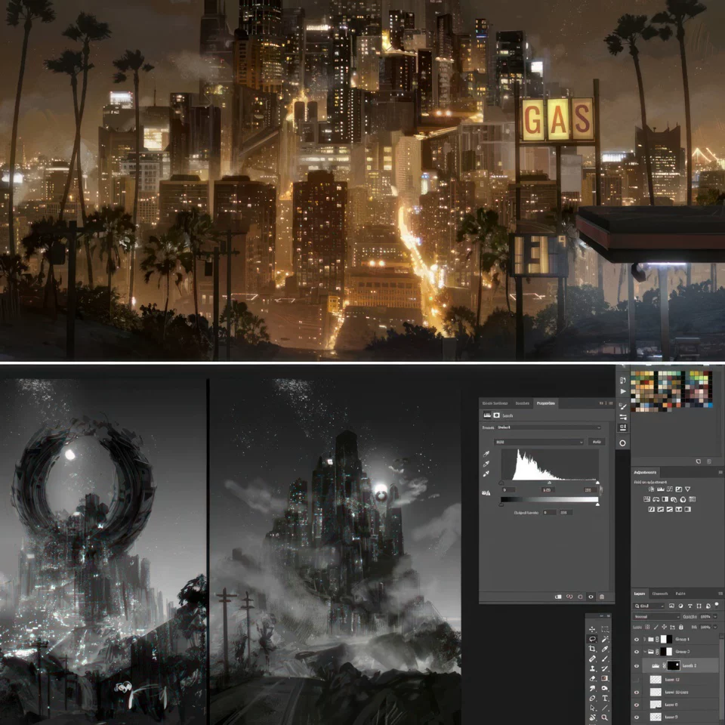
Task: Open the Layers panel flyout menu
Action: [x=720, y=594]
